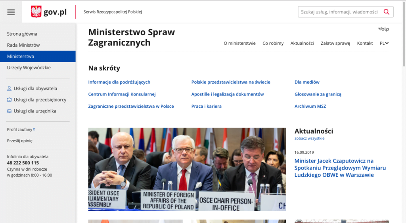Open Archiwum MSZ link
This screenshot has height=223, width=406.
coord(310,106)
